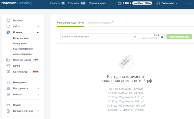
Task: Click text От 6 до 15 доменов - 249 руб.
Action: click(126, 93)
